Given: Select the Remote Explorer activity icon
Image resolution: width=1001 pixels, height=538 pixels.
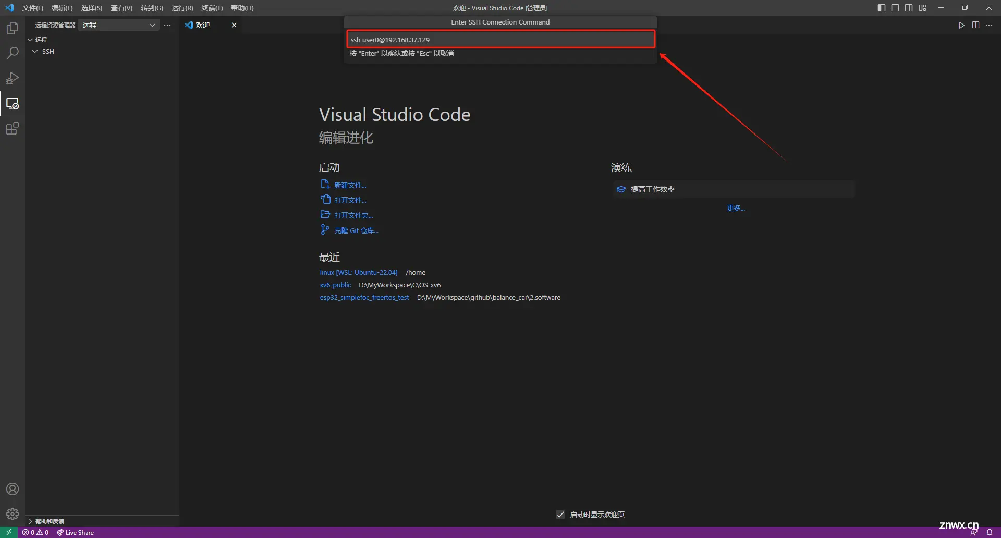Looking at the screenshot, I should [x=13, y=103].
